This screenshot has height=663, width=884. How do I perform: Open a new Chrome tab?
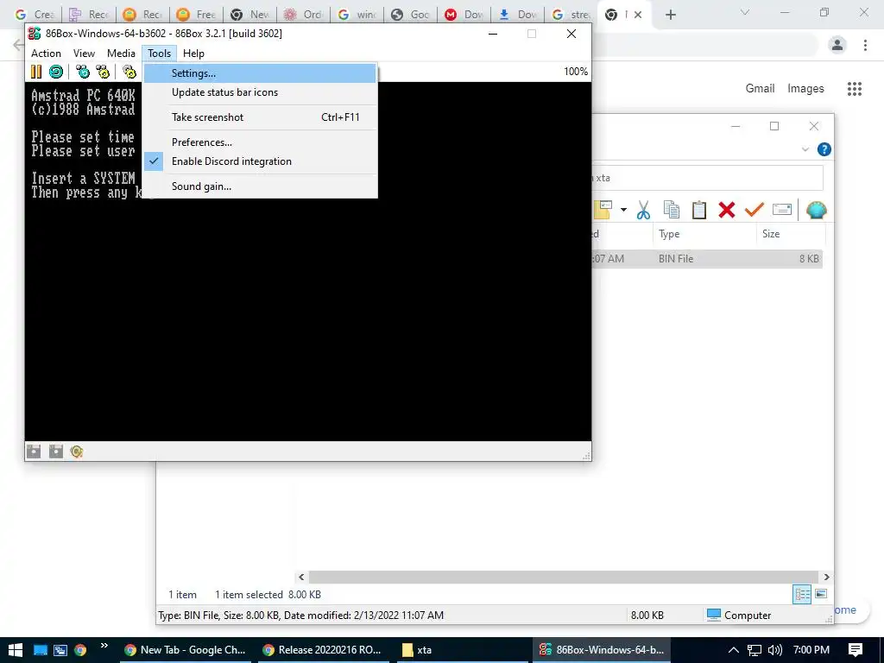pyautogui.click(x=670, y=15)
